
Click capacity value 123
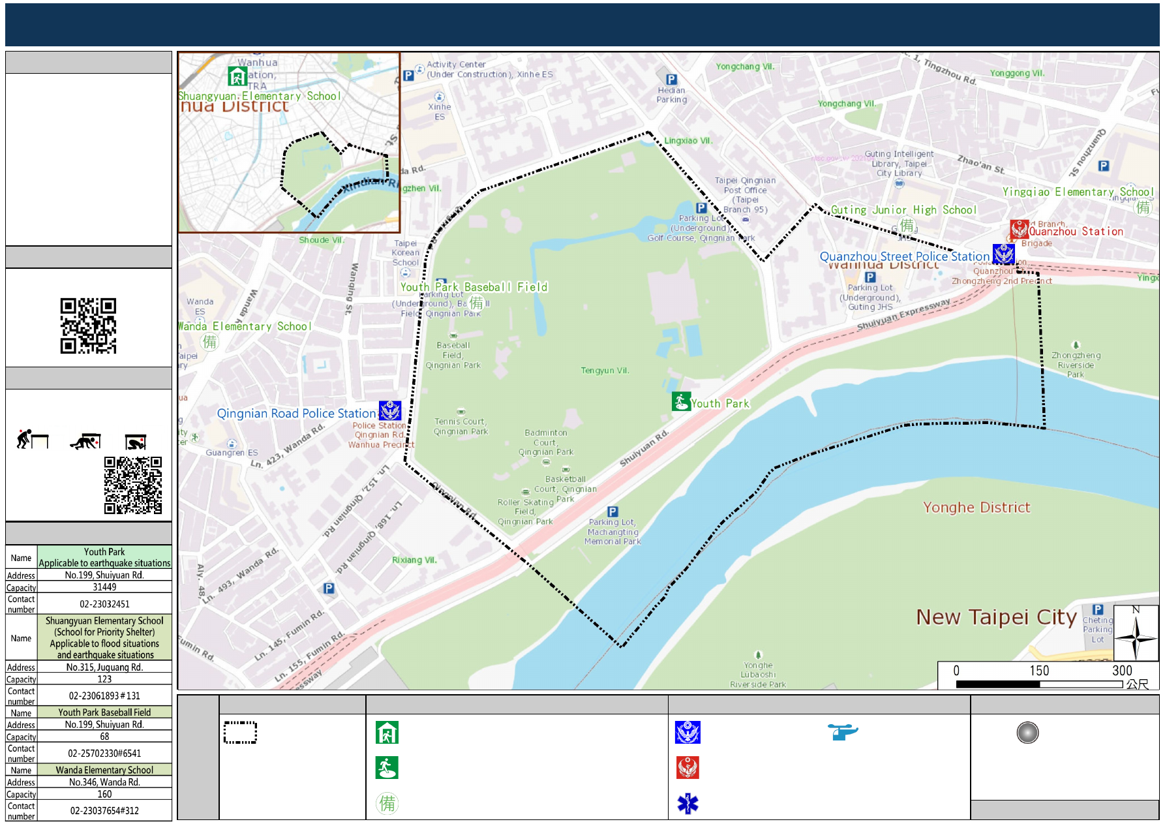104,679
